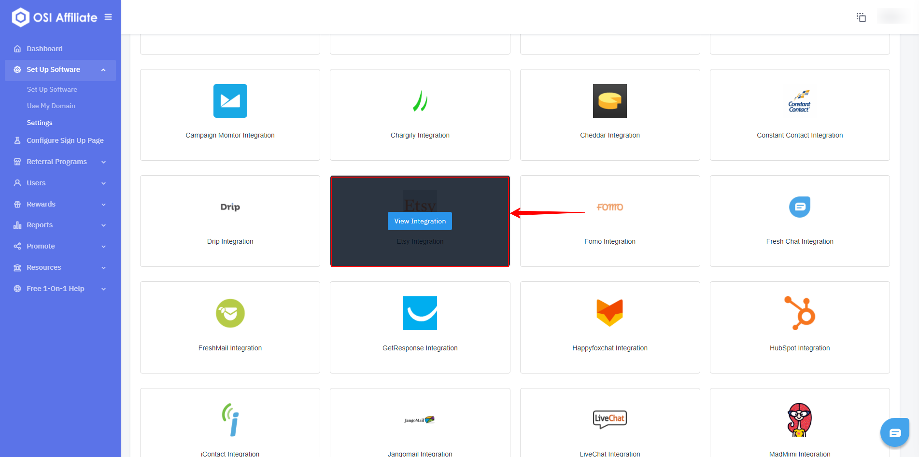Screen dimensions: 919x457
Task: Click the Reports bar chart icon
Action: [x=17, y=225]
